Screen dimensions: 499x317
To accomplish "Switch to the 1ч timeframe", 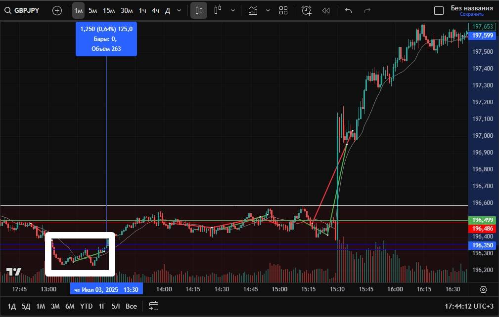I will 142,10.
